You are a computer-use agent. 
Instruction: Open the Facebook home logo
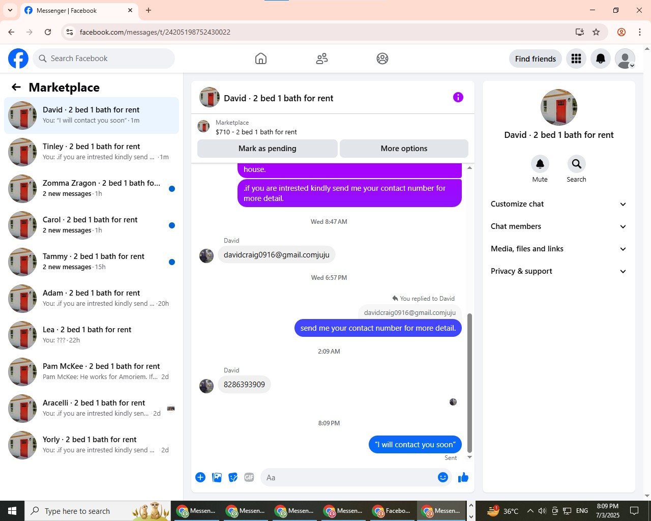tap(18, 59)
